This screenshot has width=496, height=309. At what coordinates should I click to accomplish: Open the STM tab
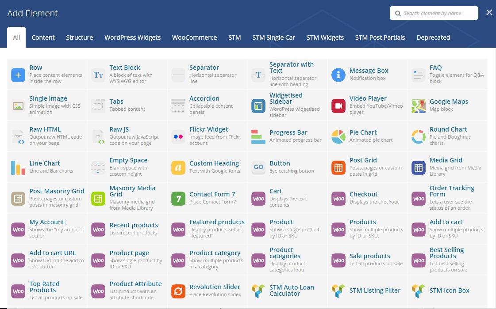pos(235,38)
